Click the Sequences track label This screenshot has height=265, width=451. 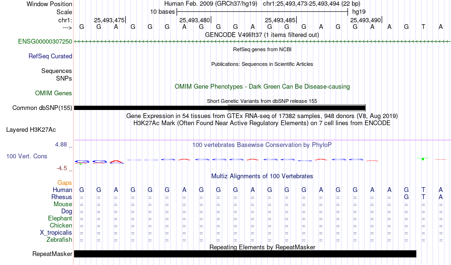tap(56, 71)
